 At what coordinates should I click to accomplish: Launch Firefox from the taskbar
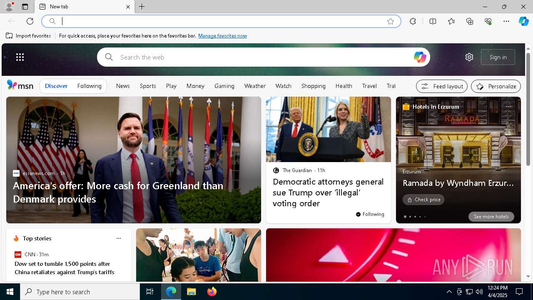click(212, 292)
